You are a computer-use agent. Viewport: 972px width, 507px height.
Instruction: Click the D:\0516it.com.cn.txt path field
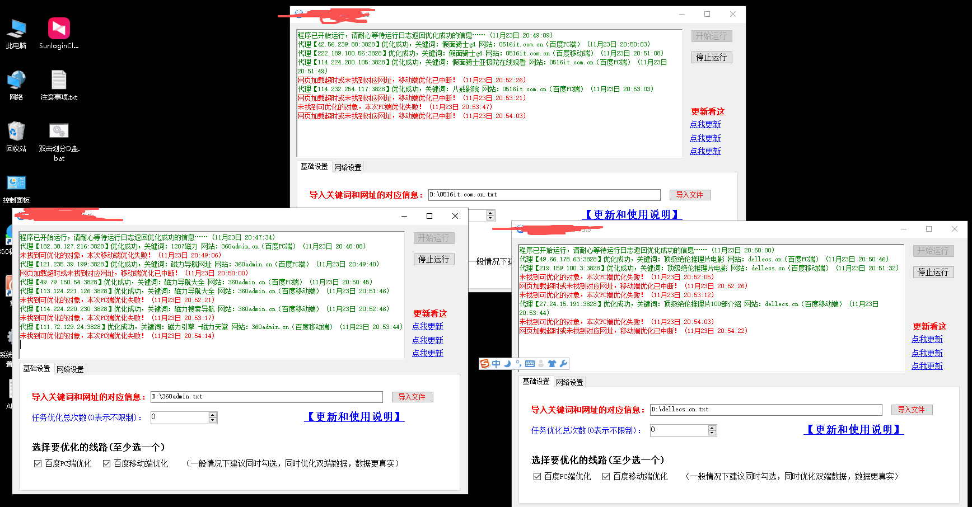(544, 195)
